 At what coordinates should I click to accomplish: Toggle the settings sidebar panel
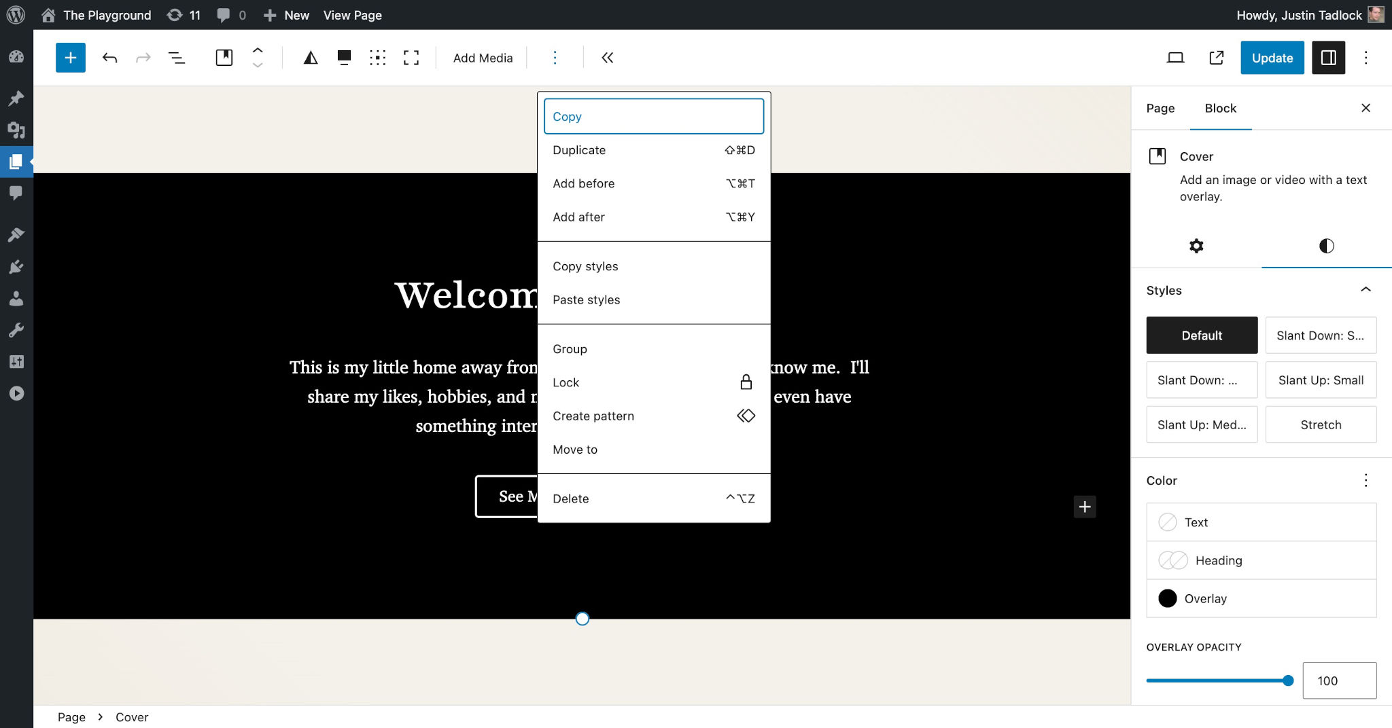click(x=1328, y=58)
